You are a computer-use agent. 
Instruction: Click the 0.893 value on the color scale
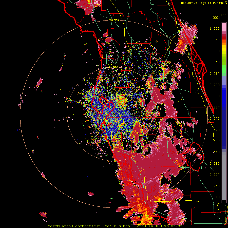click(215, 51)
